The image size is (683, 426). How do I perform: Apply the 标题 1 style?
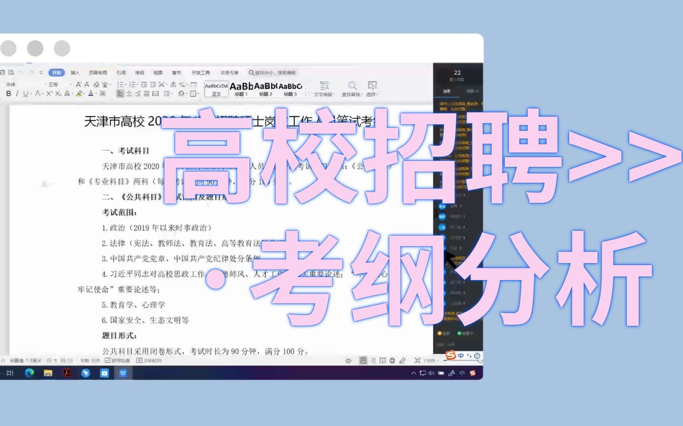pyautogui.click(x=241, y=90)
